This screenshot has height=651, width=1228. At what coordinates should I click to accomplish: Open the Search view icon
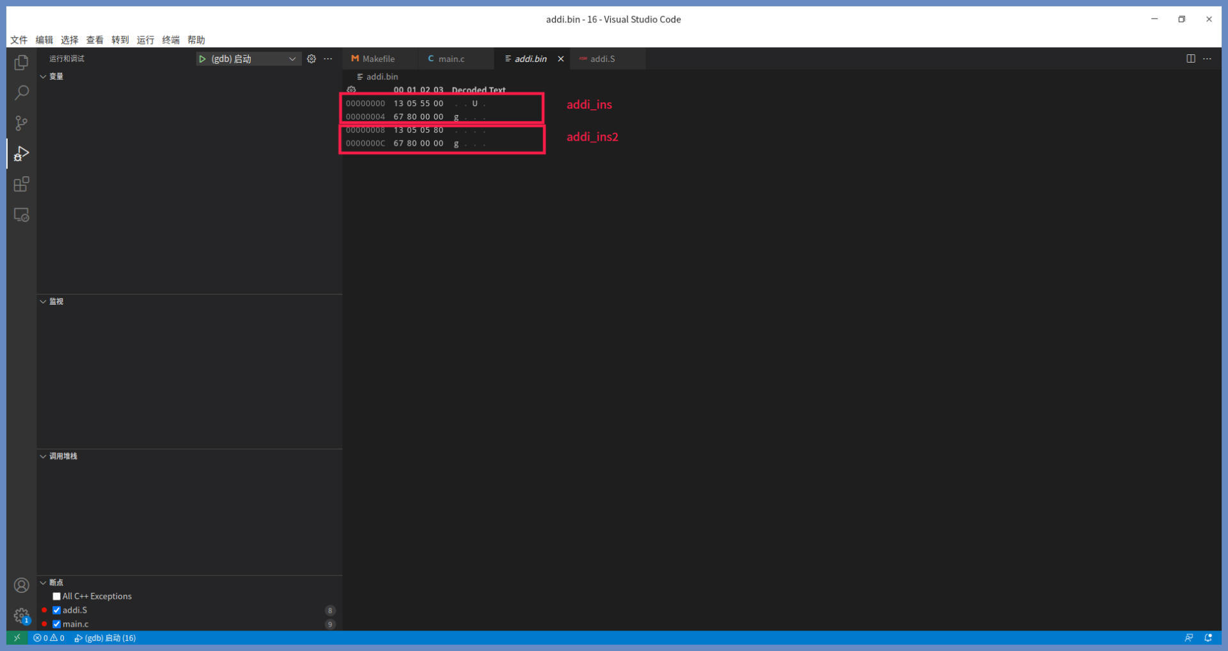point(21,93)
